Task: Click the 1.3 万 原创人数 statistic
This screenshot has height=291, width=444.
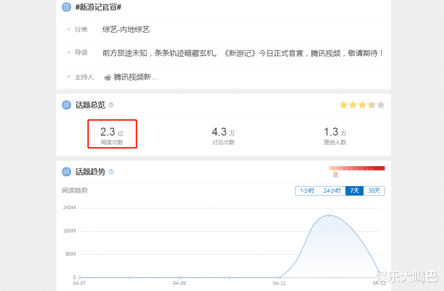Action: tap(335, 136)
